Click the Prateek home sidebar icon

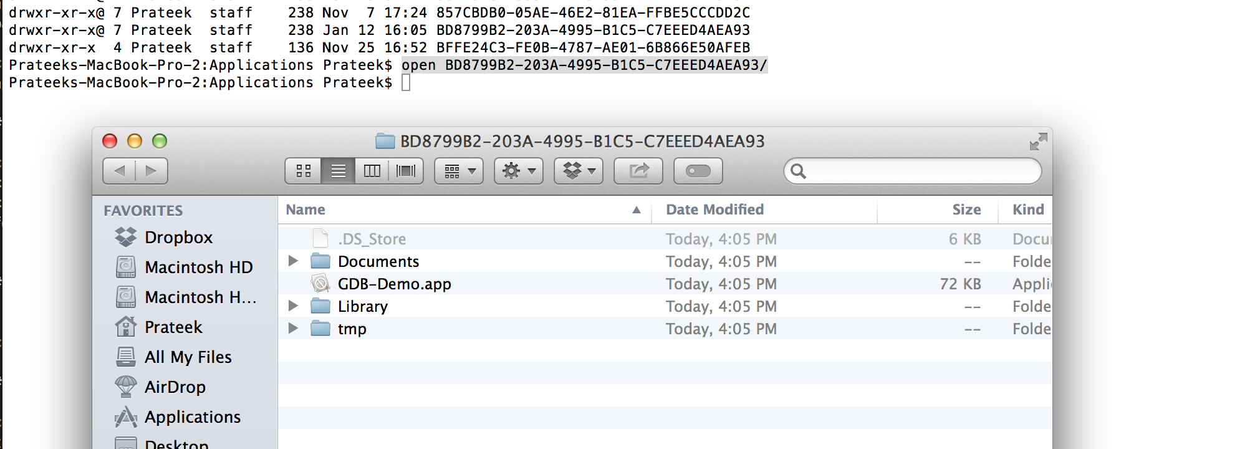point(126,326)
